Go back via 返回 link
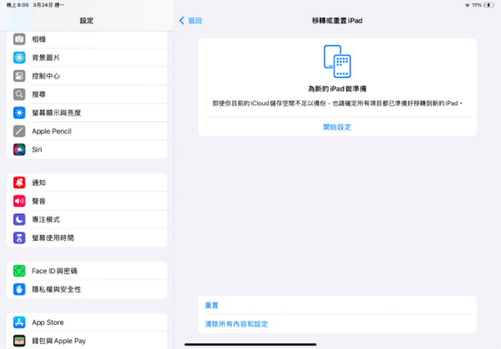The height and width of the screenshot is (349, 501). coord(195,21)
